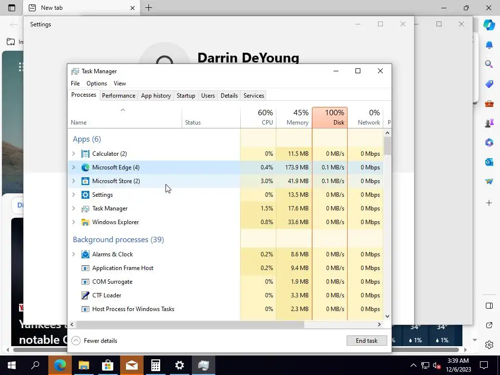
Task: Switch to the Startup tab
Action: tap(186, 96)
